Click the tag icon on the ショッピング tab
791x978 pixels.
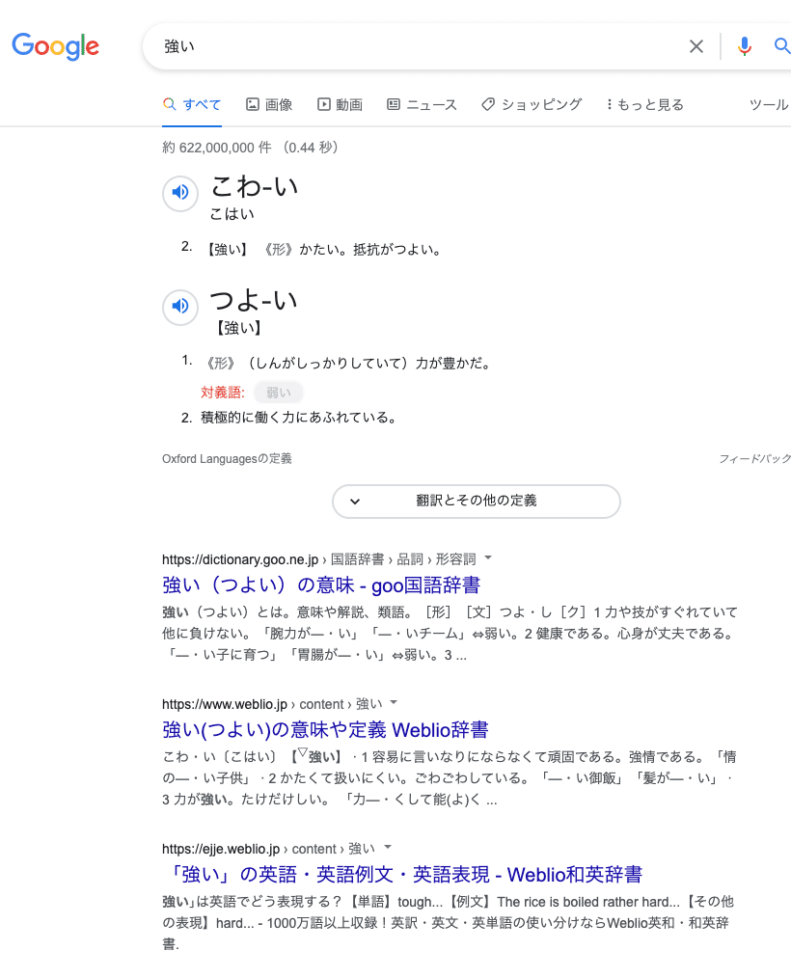click(487, 104)
